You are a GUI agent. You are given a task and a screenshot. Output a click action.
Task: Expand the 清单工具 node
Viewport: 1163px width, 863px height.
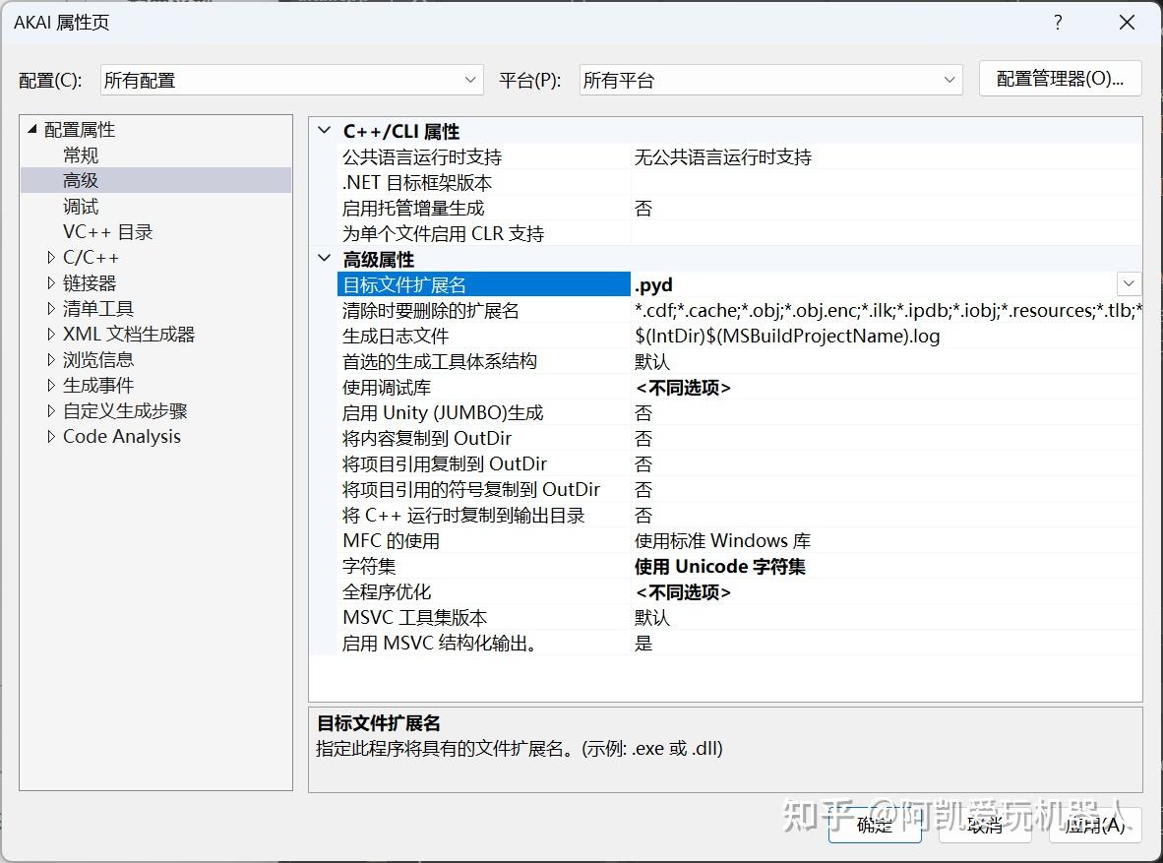50,308
